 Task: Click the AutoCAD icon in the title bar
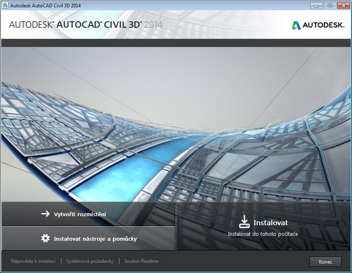coord(5,5)
